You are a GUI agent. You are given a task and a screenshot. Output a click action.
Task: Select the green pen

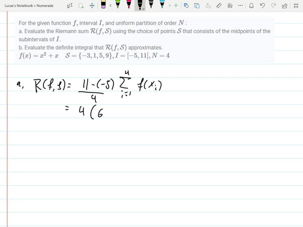click(x=118, y=5)
